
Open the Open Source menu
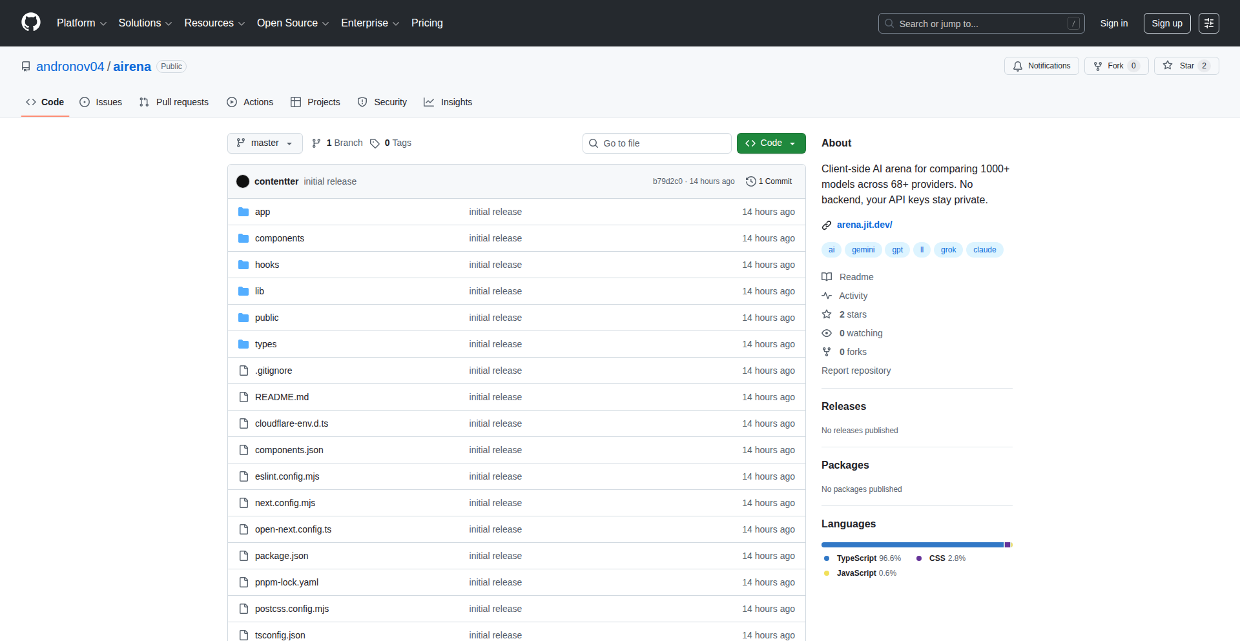tap(293, 23)
